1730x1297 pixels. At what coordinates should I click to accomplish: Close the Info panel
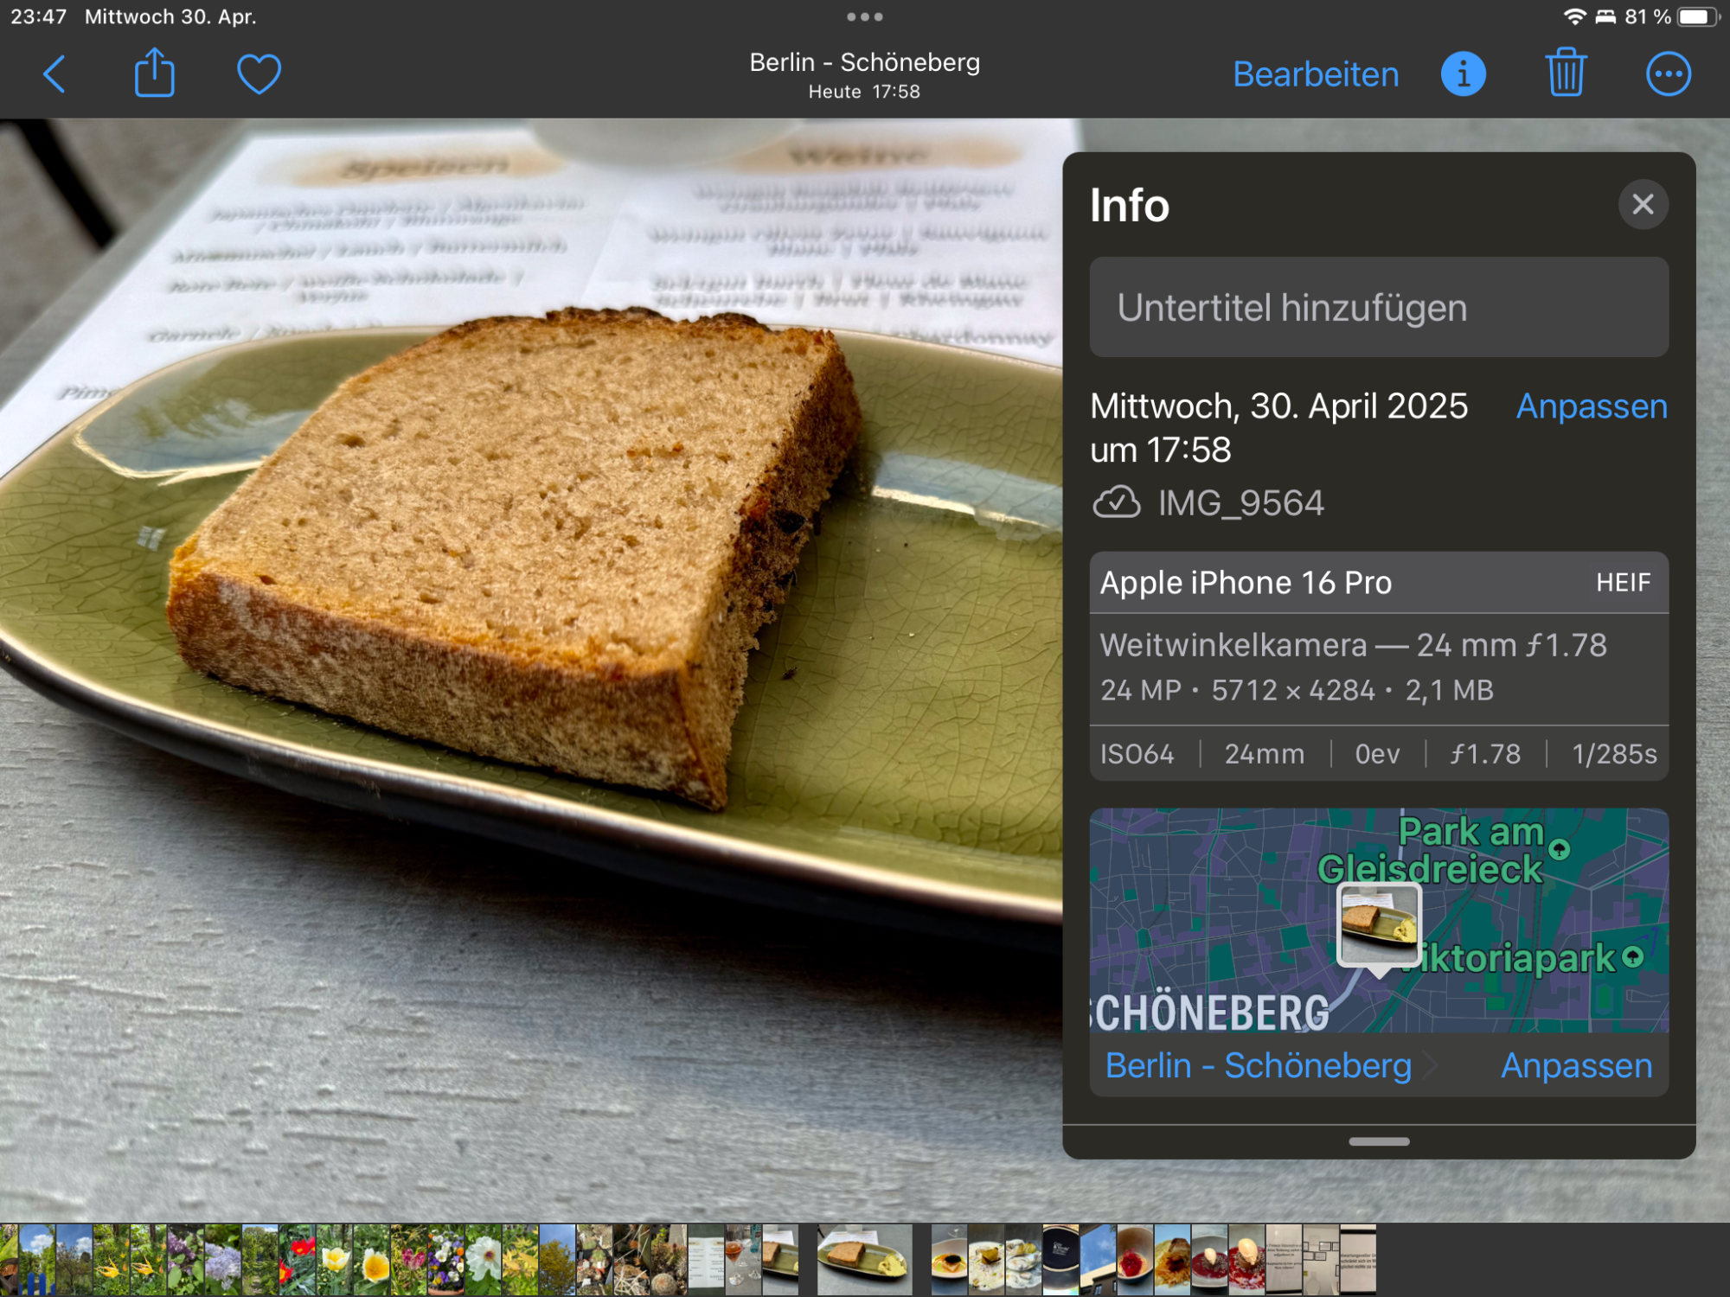coord(1643,204)
